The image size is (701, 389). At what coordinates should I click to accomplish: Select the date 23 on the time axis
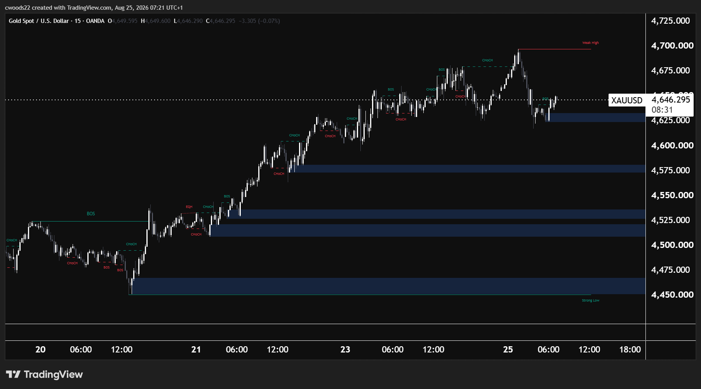pyautogui.click(x=345, y=349)
